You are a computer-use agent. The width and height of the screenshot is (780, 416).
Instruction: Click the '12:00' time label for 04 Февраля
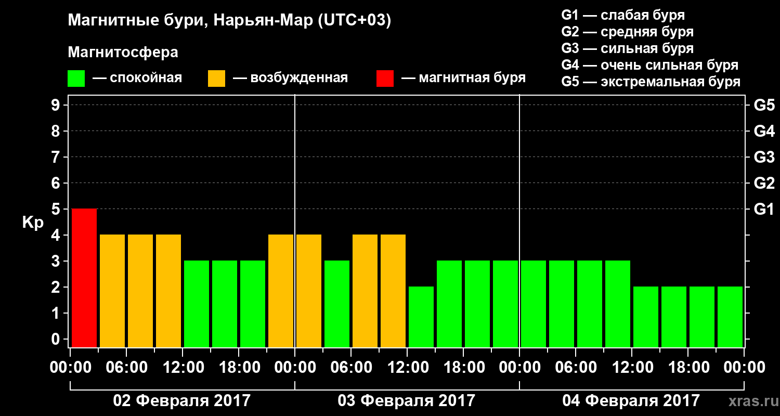[x=632, y=368]
